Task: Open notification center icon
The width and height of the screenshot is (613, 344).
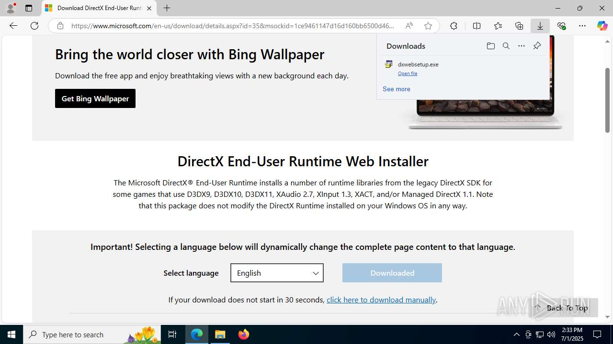Action: 597,334
